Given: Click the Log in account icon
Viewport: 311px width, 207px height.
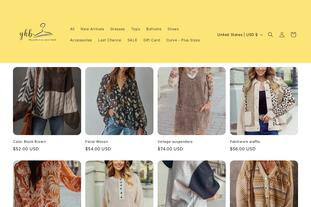Looking at the screenshot, I should (281, 34).
